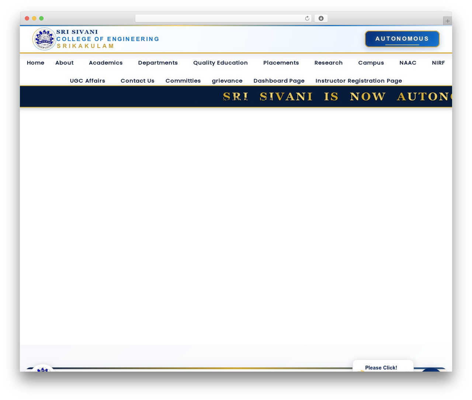
Task: Add a new browser tab
Action: pyautogui.click(x=447, y=21)
